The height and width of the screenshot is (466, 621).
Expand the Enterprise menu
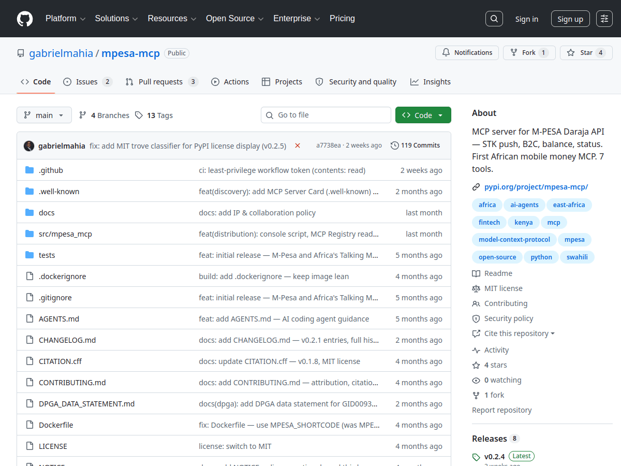point(297,19)
